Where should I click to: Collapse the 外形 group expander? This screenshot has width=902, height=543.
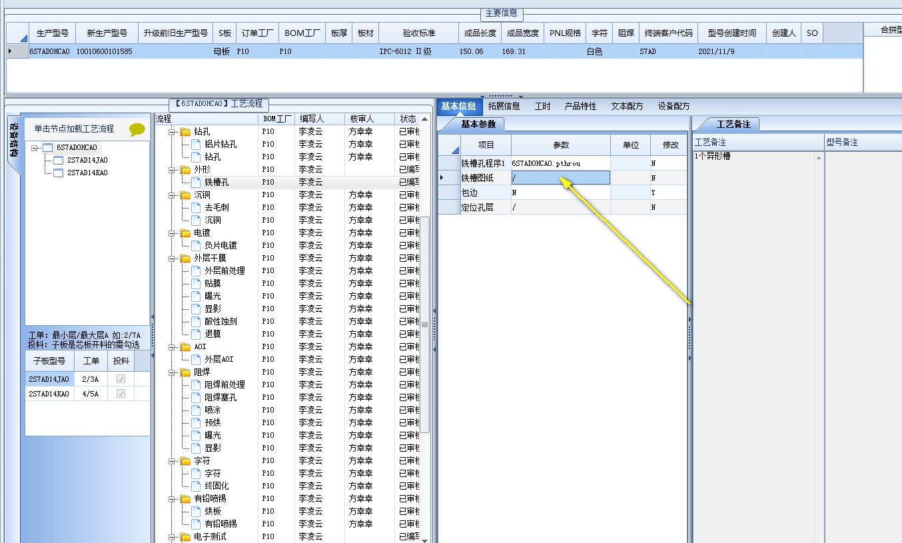173,170
